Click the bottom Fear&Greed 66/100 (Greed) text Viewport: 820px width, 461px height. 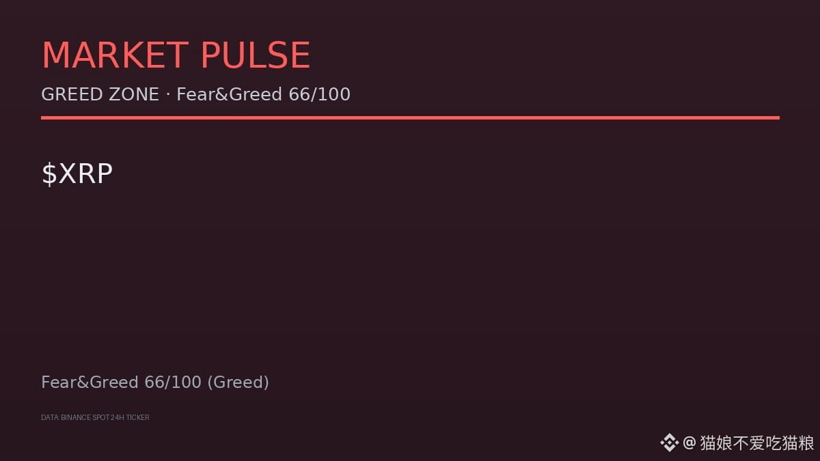click(x=155, y=382)
